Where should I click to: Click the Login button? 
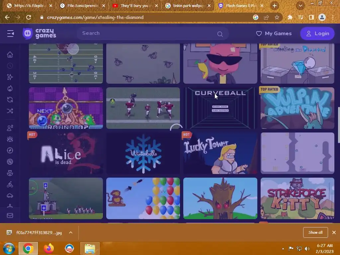tap(317, 34)
